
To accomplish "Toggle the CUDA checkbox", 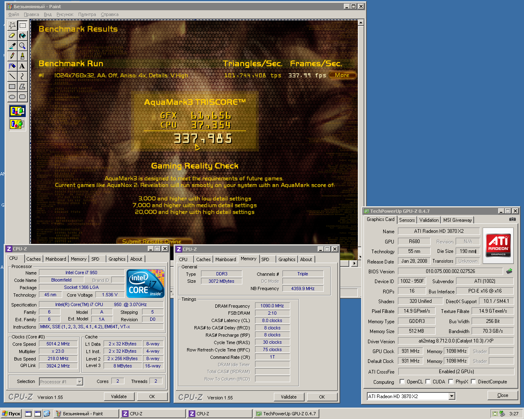I will pyautogui.click(x=428, y=382).
